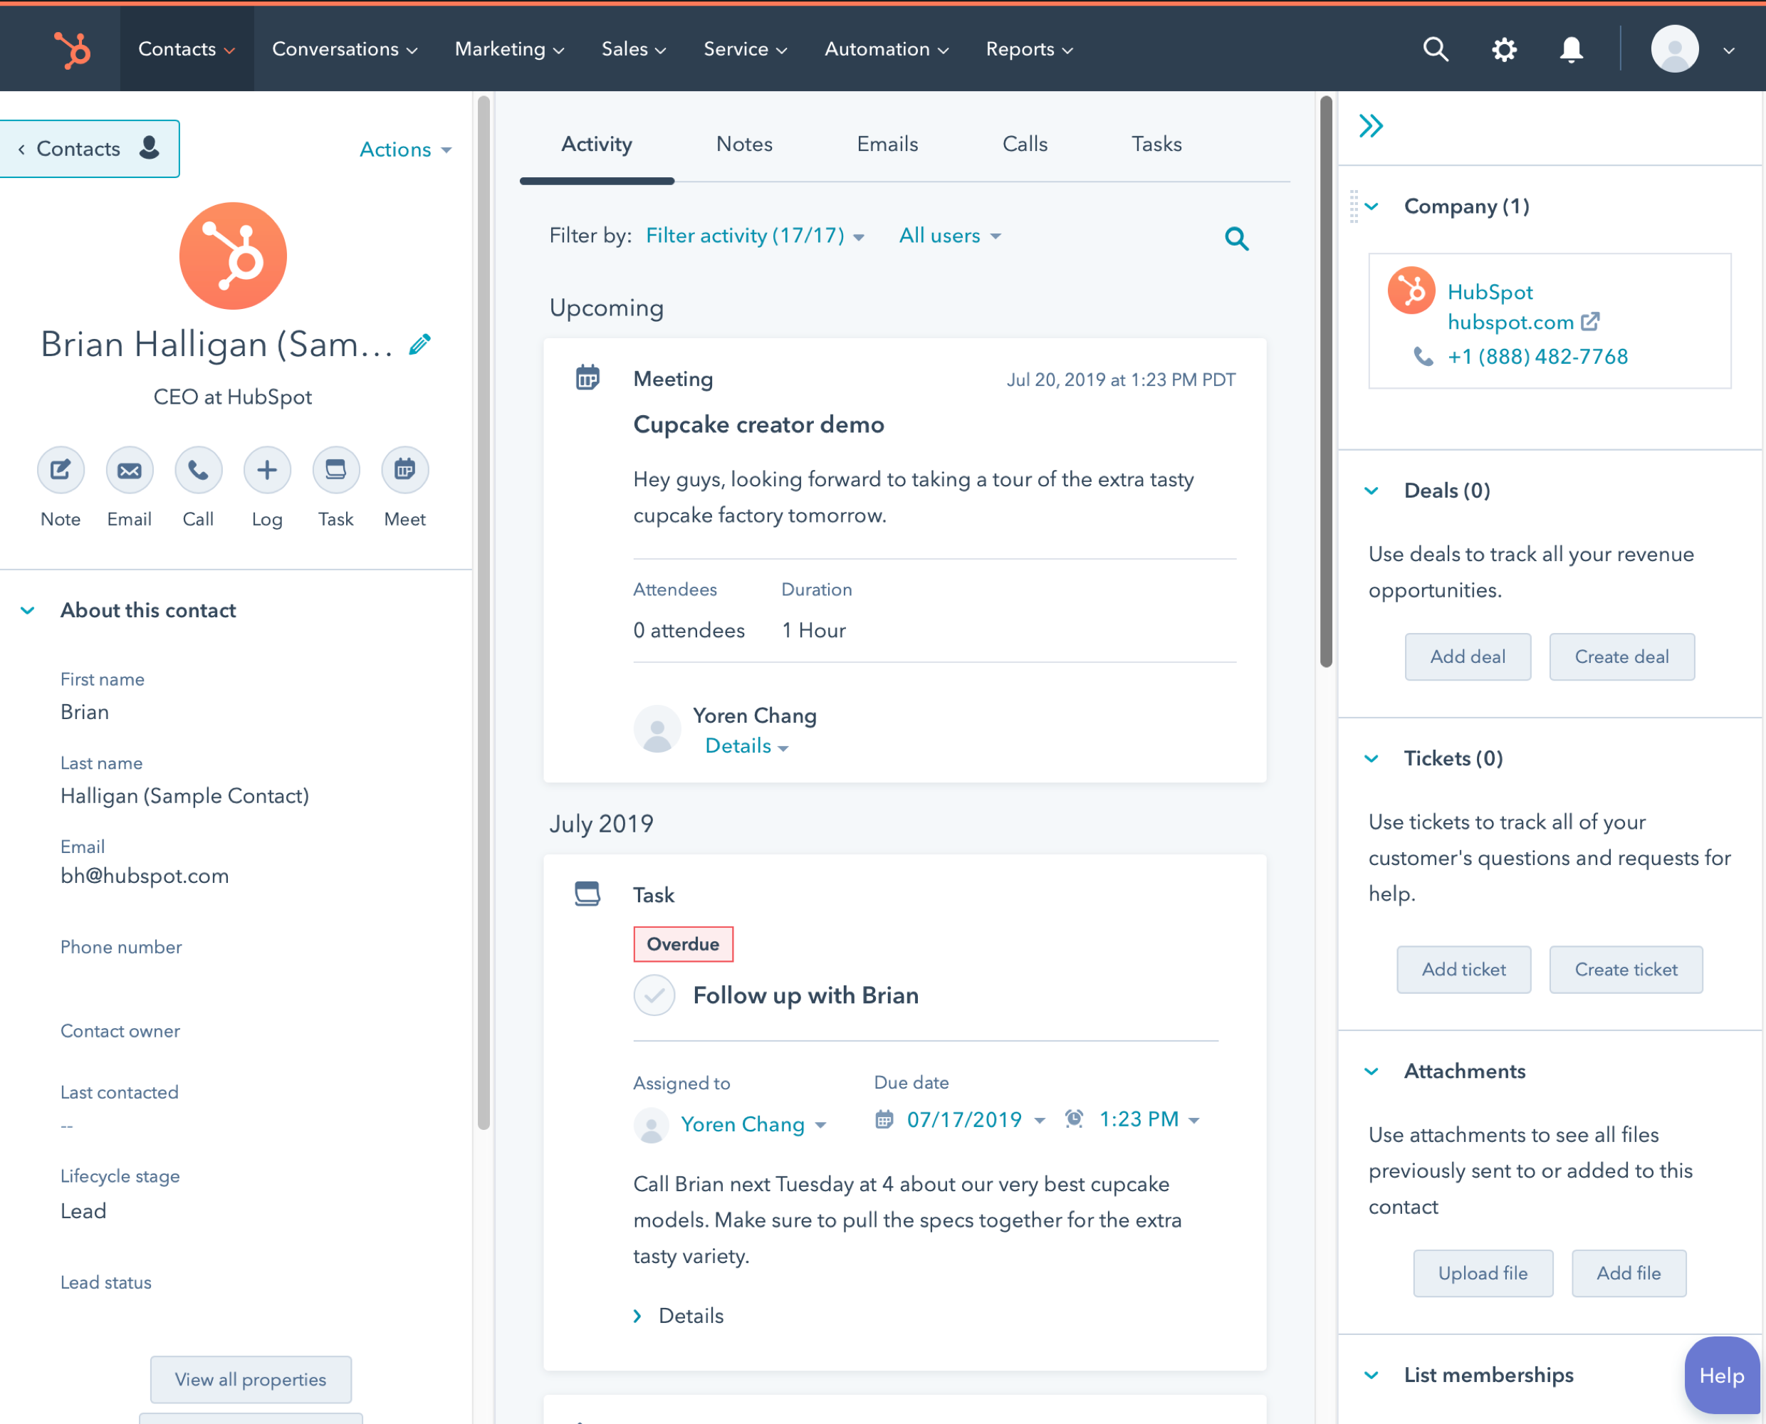This screenshot has width=1766, height=1424.
Task: Expand Details under Yoren Chang meeting
Action: [x=746, y=745]
